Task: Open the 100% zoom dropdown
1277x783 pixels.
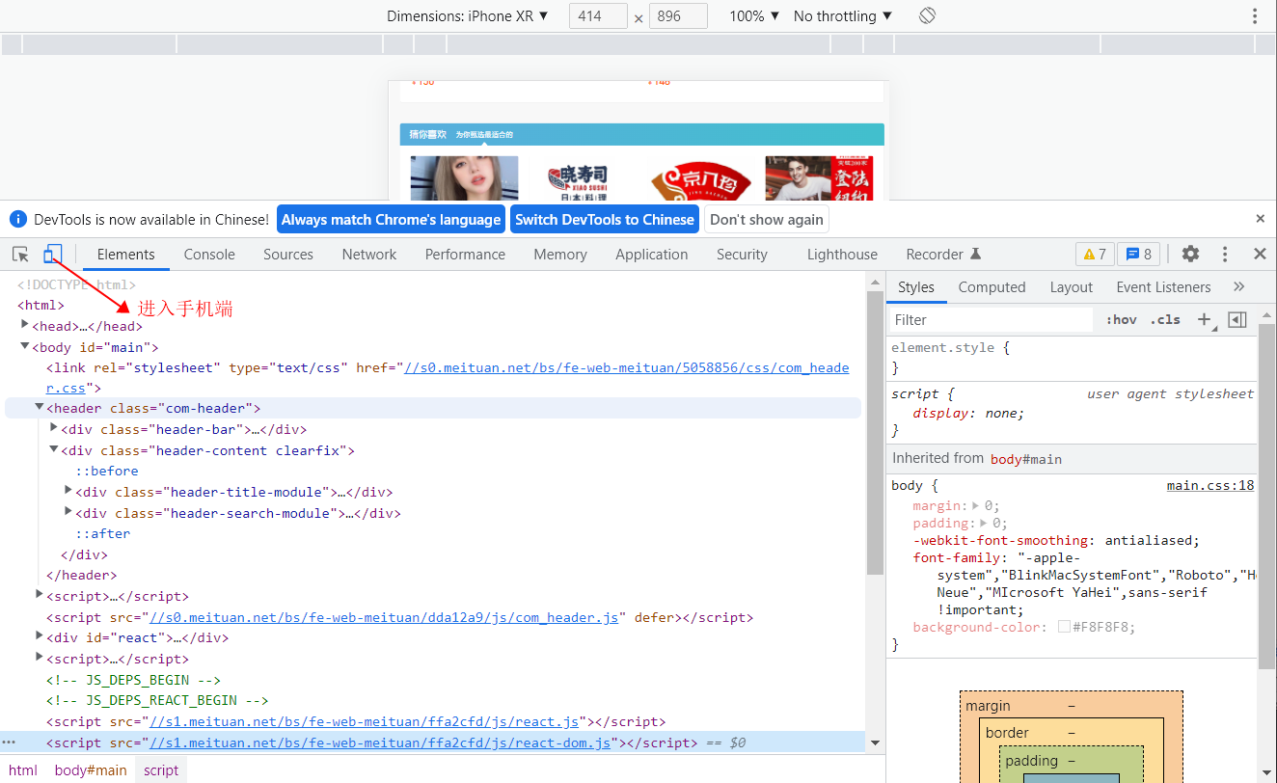Action: (754, 15)
